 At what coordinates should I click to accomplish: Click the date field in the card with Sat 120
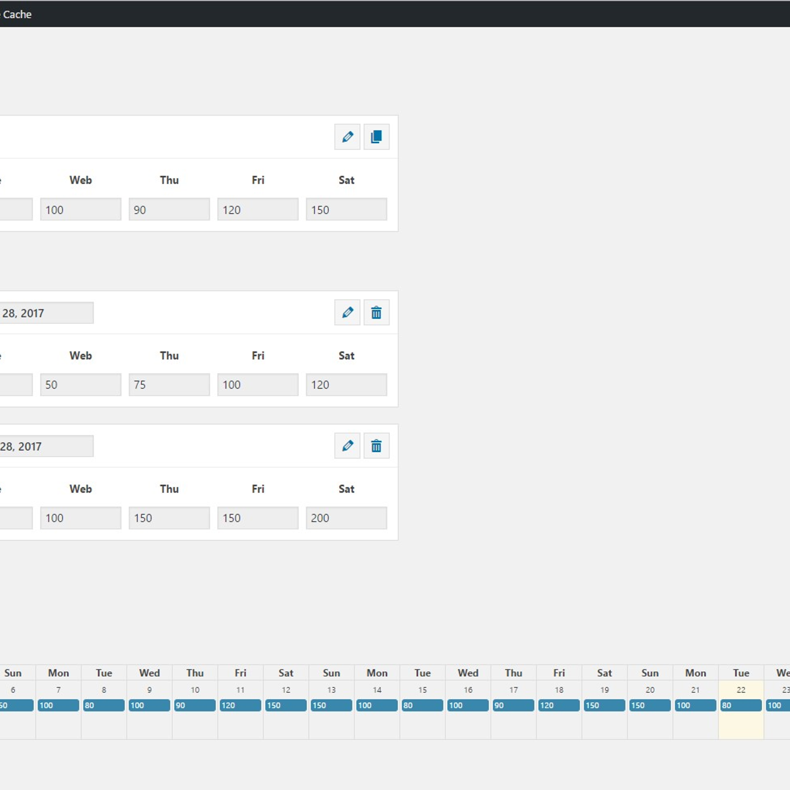click(46, 313)
